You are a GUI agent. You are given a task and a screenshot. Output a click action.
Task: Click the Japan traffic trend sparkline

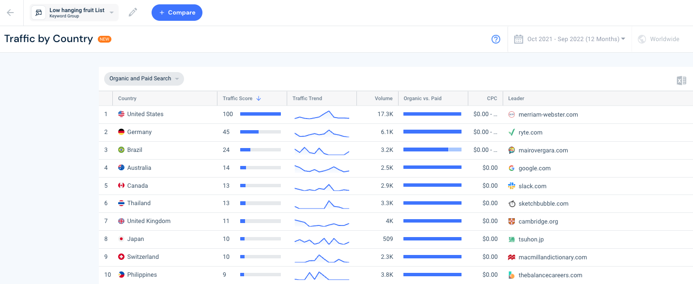point(322,240)
